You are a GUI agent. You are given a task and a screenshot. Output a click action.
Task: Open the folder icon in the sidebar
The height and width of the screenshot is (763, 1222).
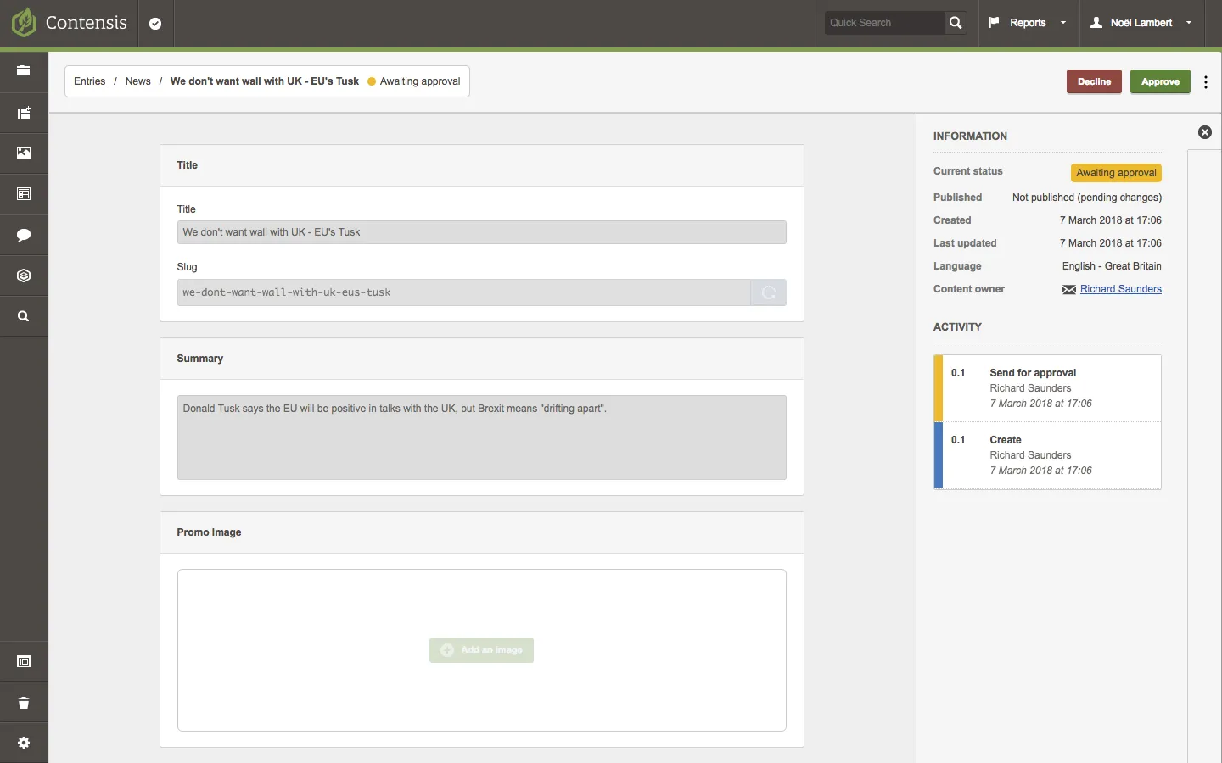pos(24,71)
